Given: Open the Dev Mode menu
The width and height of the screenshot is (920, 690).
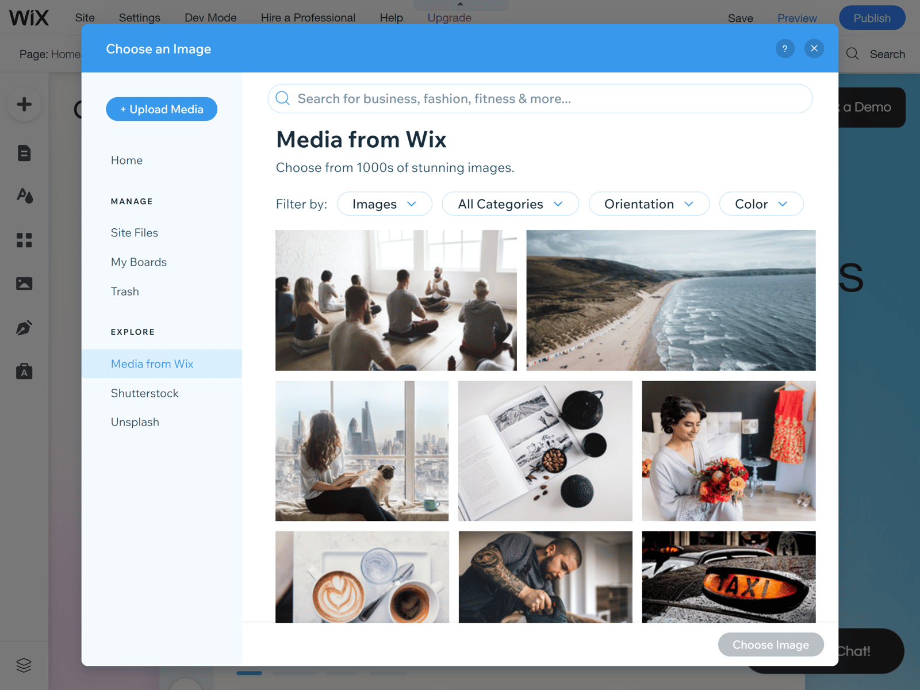Looking at the screenshot, I should [x=210, y=18].
